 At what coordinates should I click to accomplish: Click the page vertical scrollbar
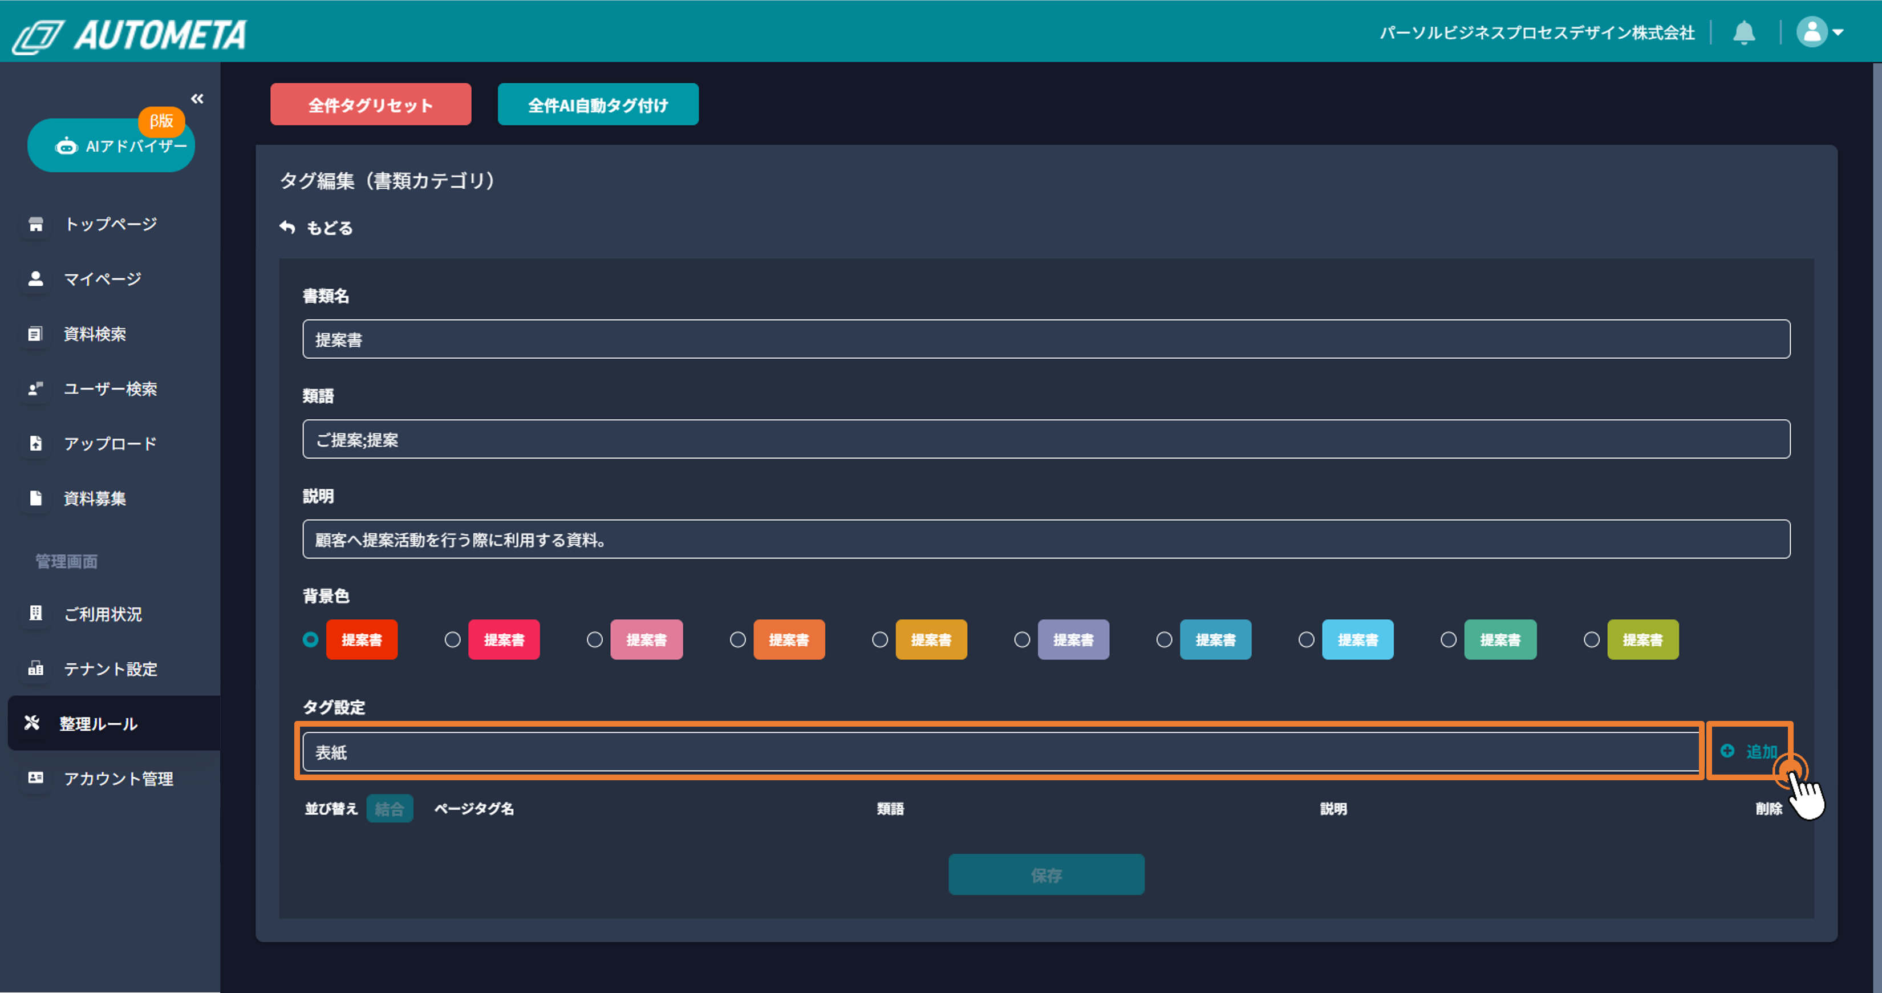[1877, 526]
